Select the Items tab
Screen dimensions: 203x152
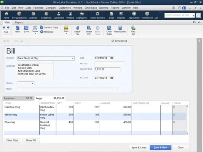pos(50,98)
